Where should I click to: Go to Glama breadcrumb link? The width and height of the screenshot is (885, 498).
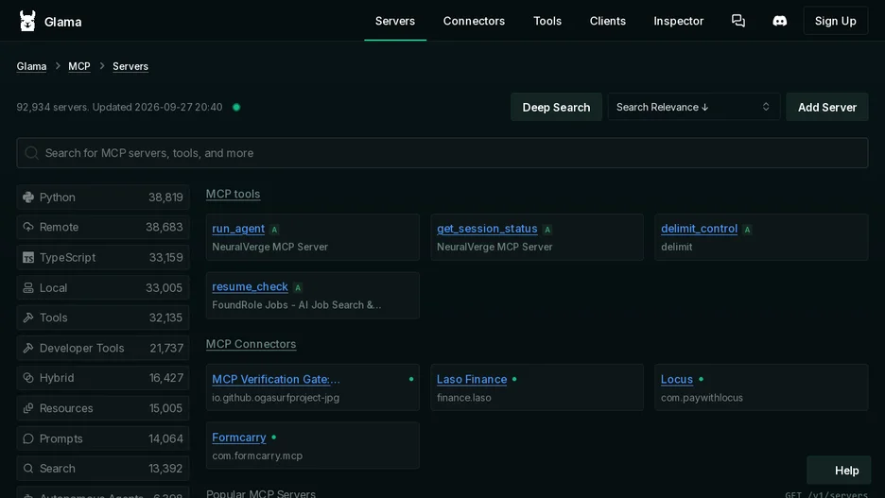(x=31, y=66)
